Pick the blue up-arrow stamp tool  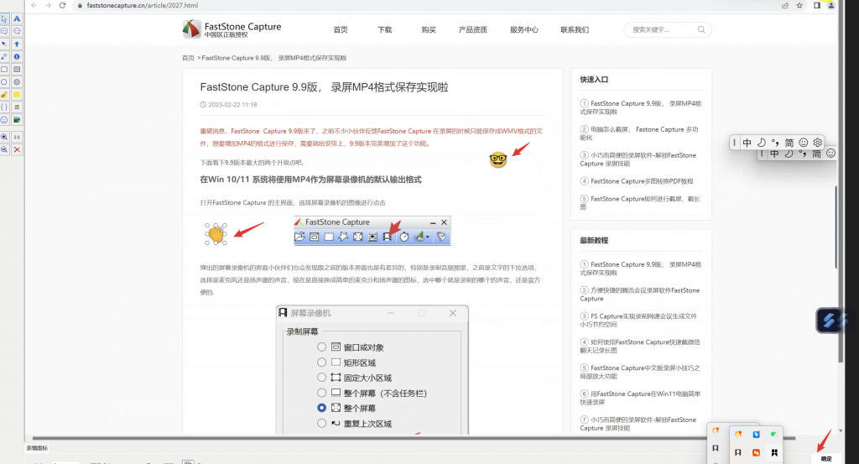point(17,44)
